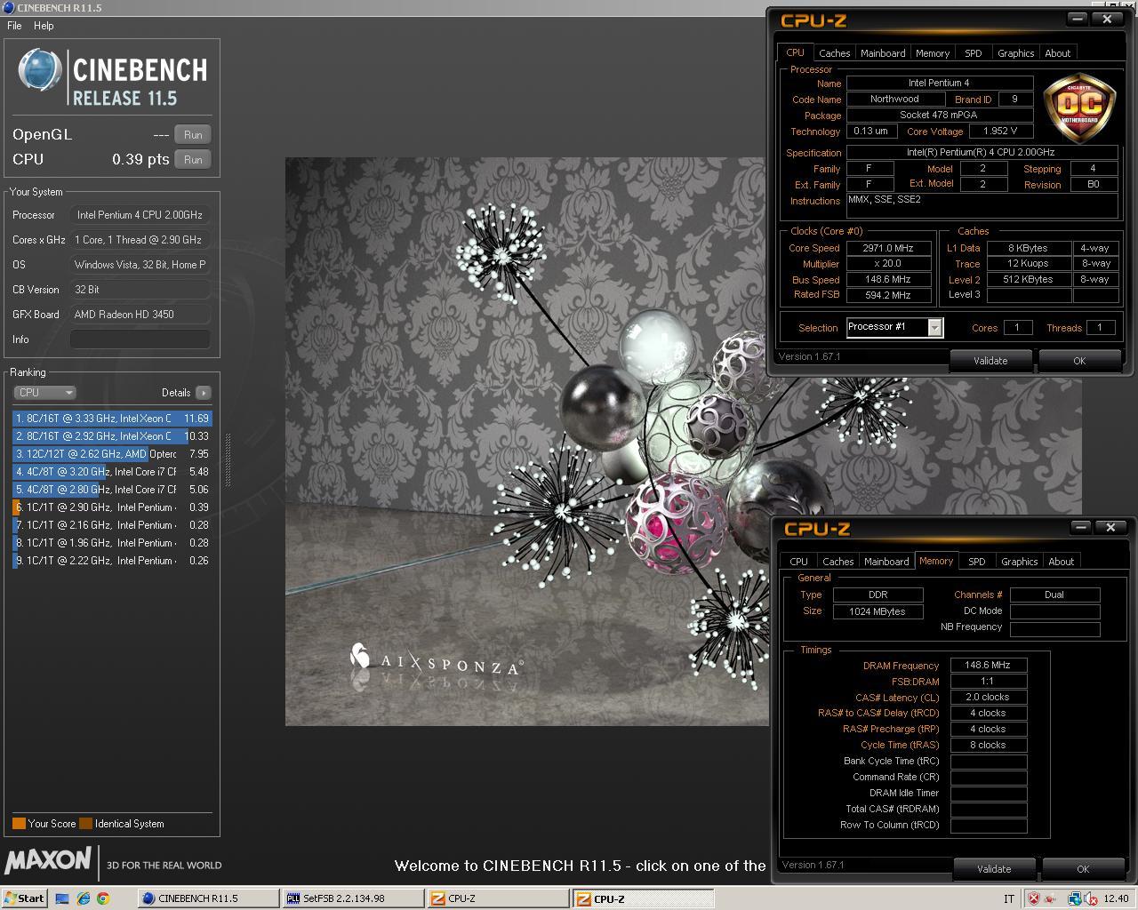
Task: Click the Info input field
Action: pyautogui.click(x=140, y=339)
